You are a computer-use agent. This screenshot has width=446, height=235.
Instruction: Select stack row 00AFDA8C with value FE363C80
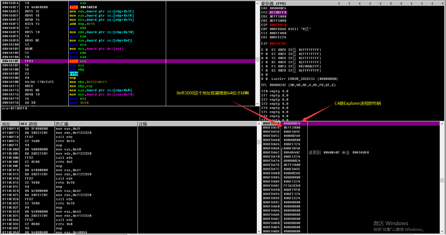(x=350, y=186)
